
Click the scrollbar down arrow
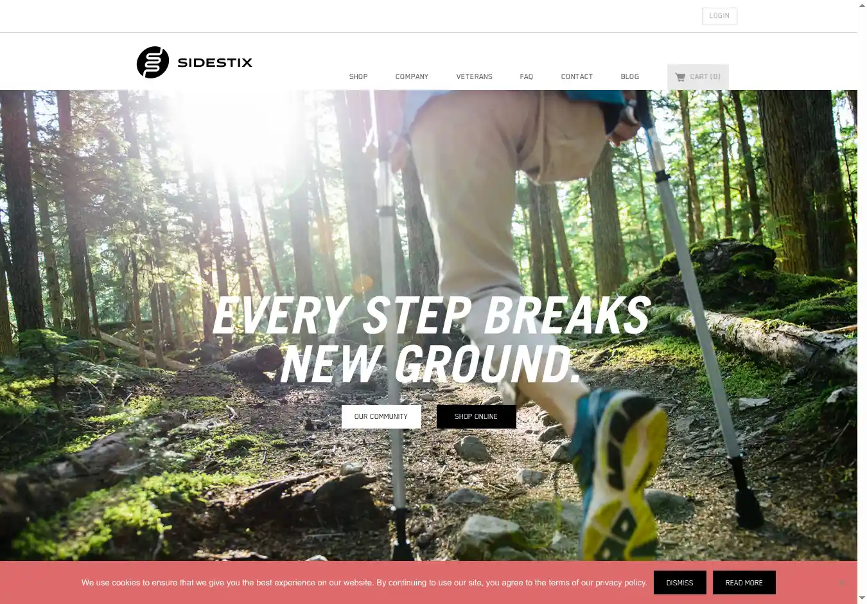(x=862, y=598)
